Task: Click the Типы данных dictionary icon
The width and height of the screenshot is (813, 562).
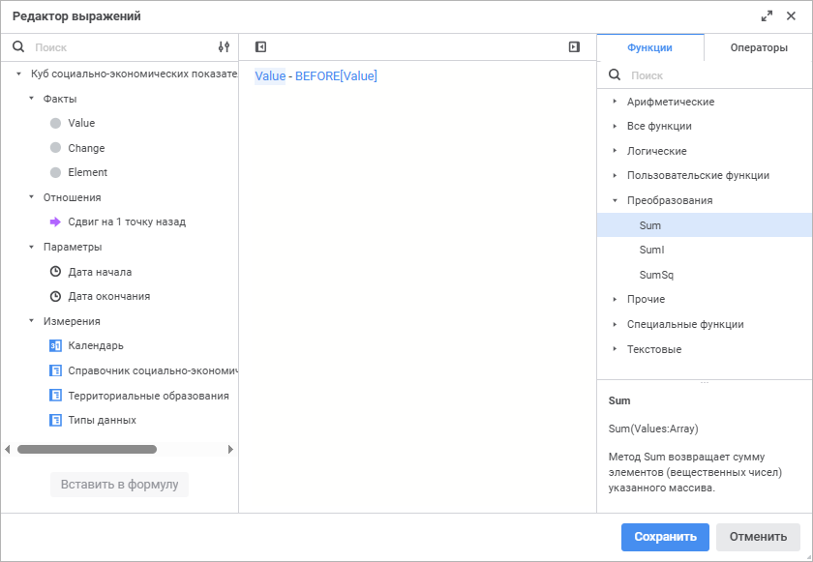Action: [55, 420]
